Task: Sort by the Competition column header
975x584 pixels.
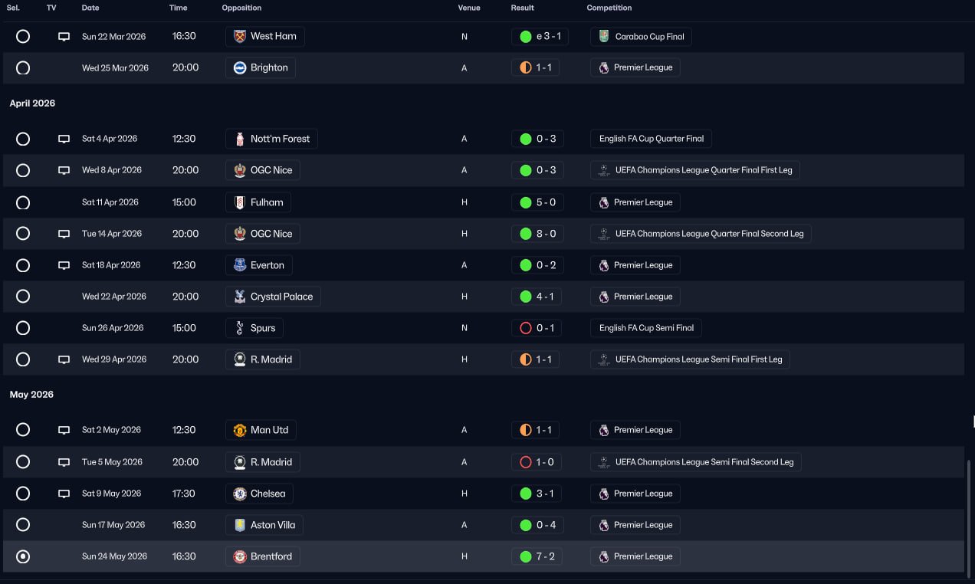Action: tap(609, 8)
